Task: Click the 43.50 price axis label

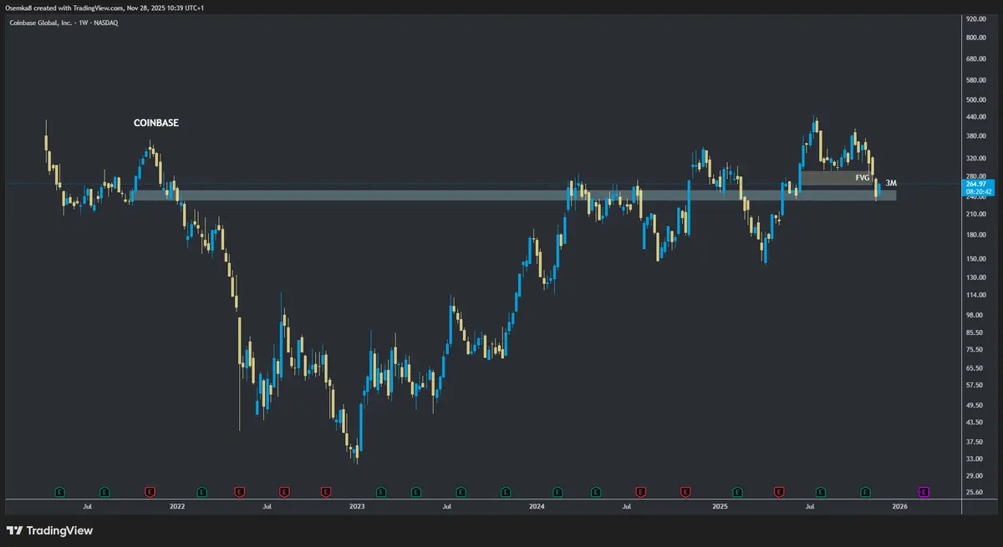Action: click(975, 423)
